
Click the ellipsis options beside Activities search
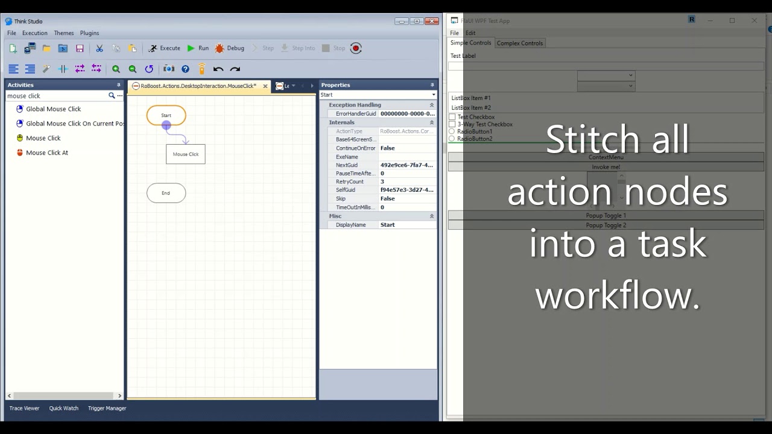(x=119, y=95)
